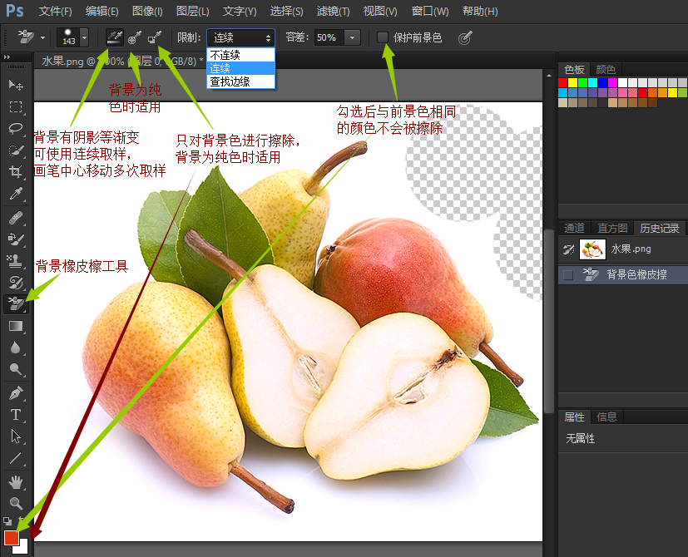The image size is (688, 557).
Task: Open the 容差 slider dropdown arrow
Action: 353,37
